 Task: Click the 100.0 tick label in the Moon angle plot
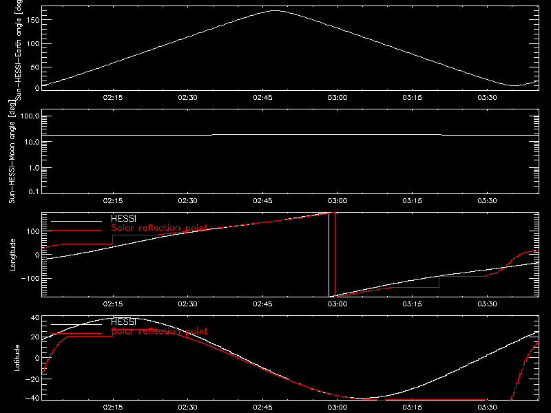coord(30,116)
